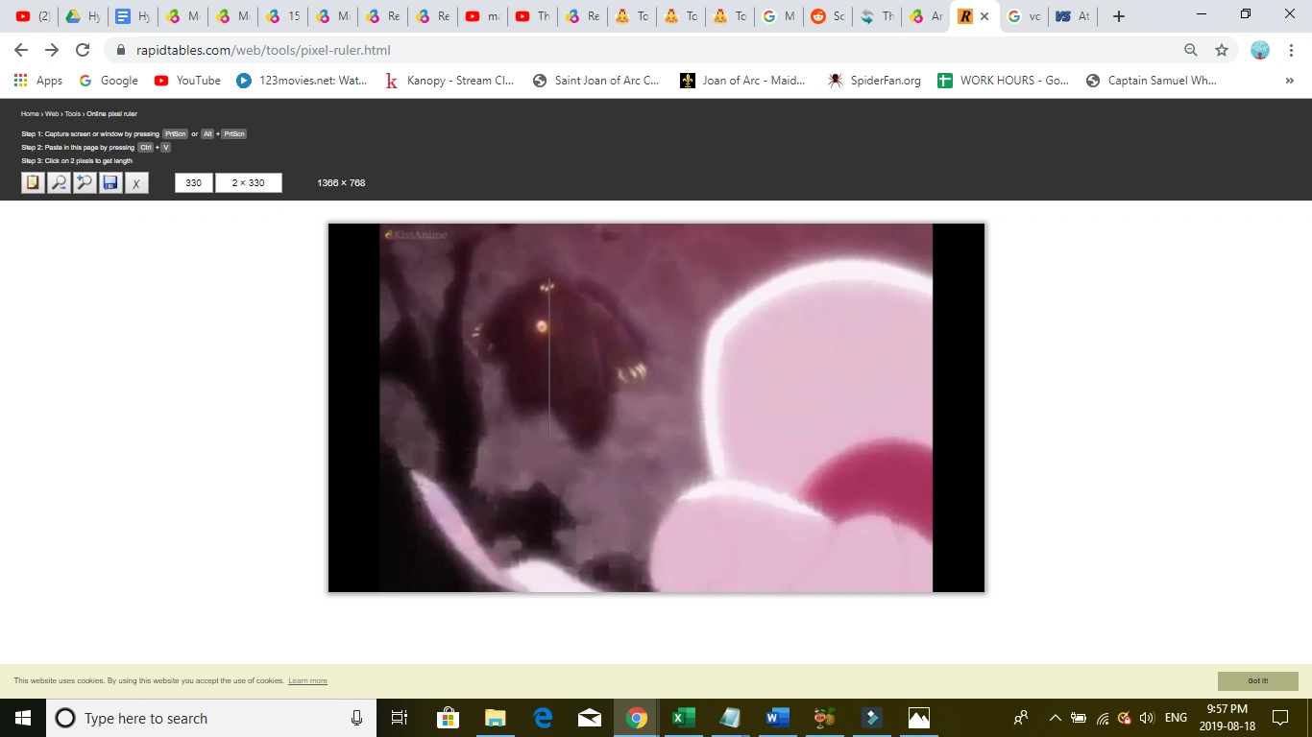Click the Type here to search box
Image resolution: width=1312 pixels, height=737 pixels.
point(211,718)
